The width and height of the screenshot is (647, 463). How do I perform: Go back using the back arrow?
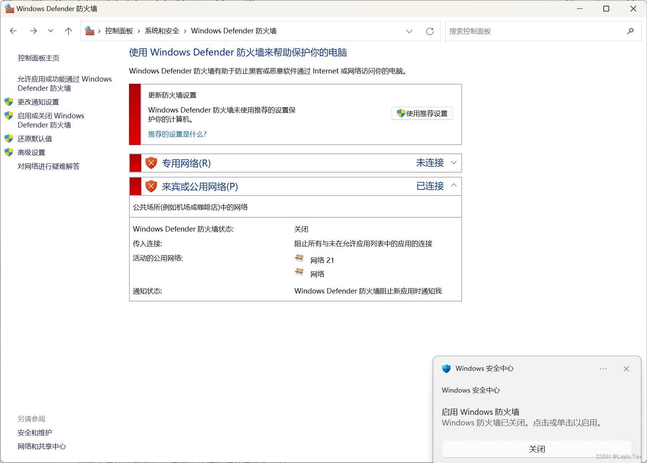click(x=13, y=31)
